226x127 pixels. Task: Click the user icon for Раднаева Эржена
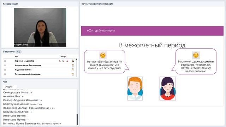(x=73, y=70)
